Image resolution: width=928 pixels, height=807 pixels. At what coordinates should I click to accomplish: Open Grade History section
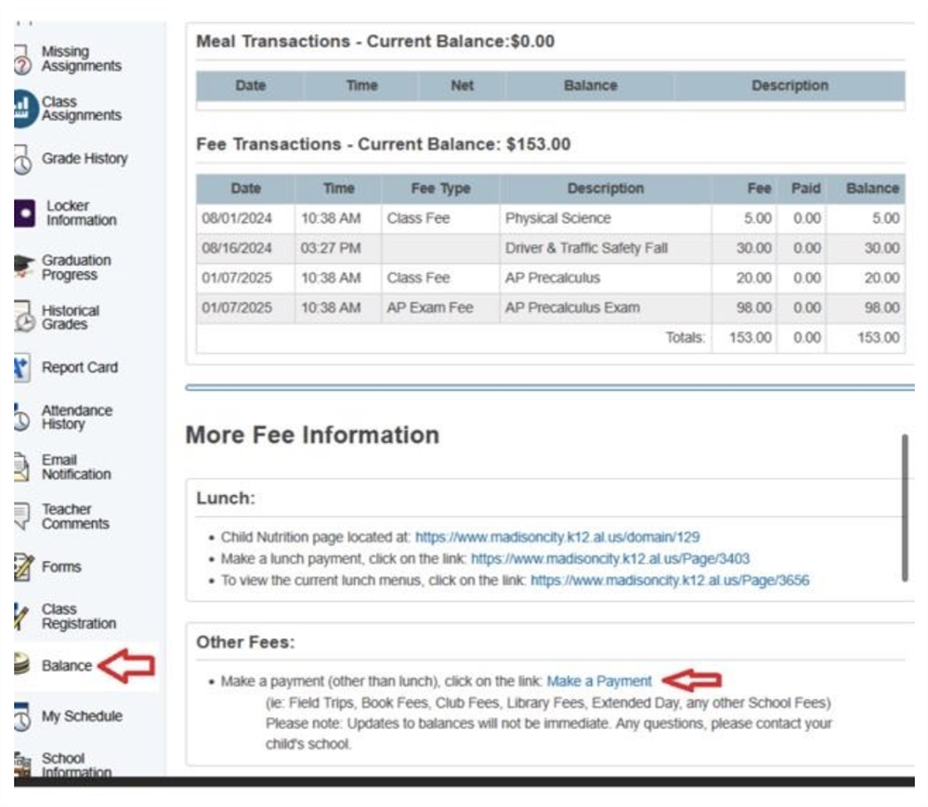[85, 159]
